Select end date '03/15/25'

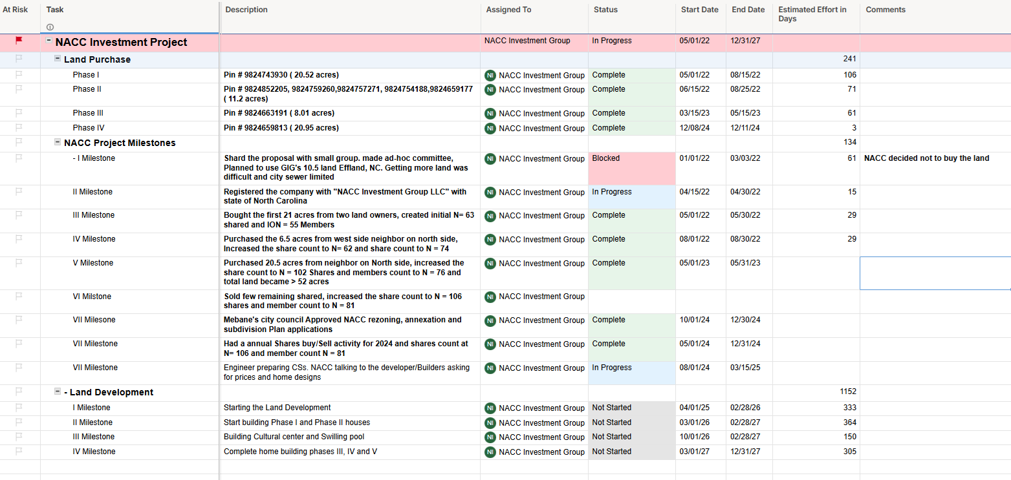[x=745, y=368]
